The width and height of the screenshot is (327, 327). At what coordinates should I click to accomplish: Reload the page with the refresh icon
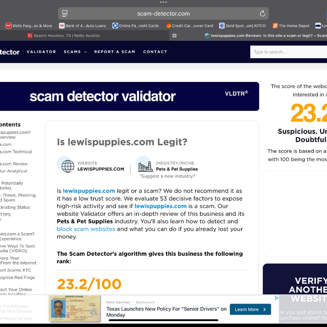click(x=262, y=13)
